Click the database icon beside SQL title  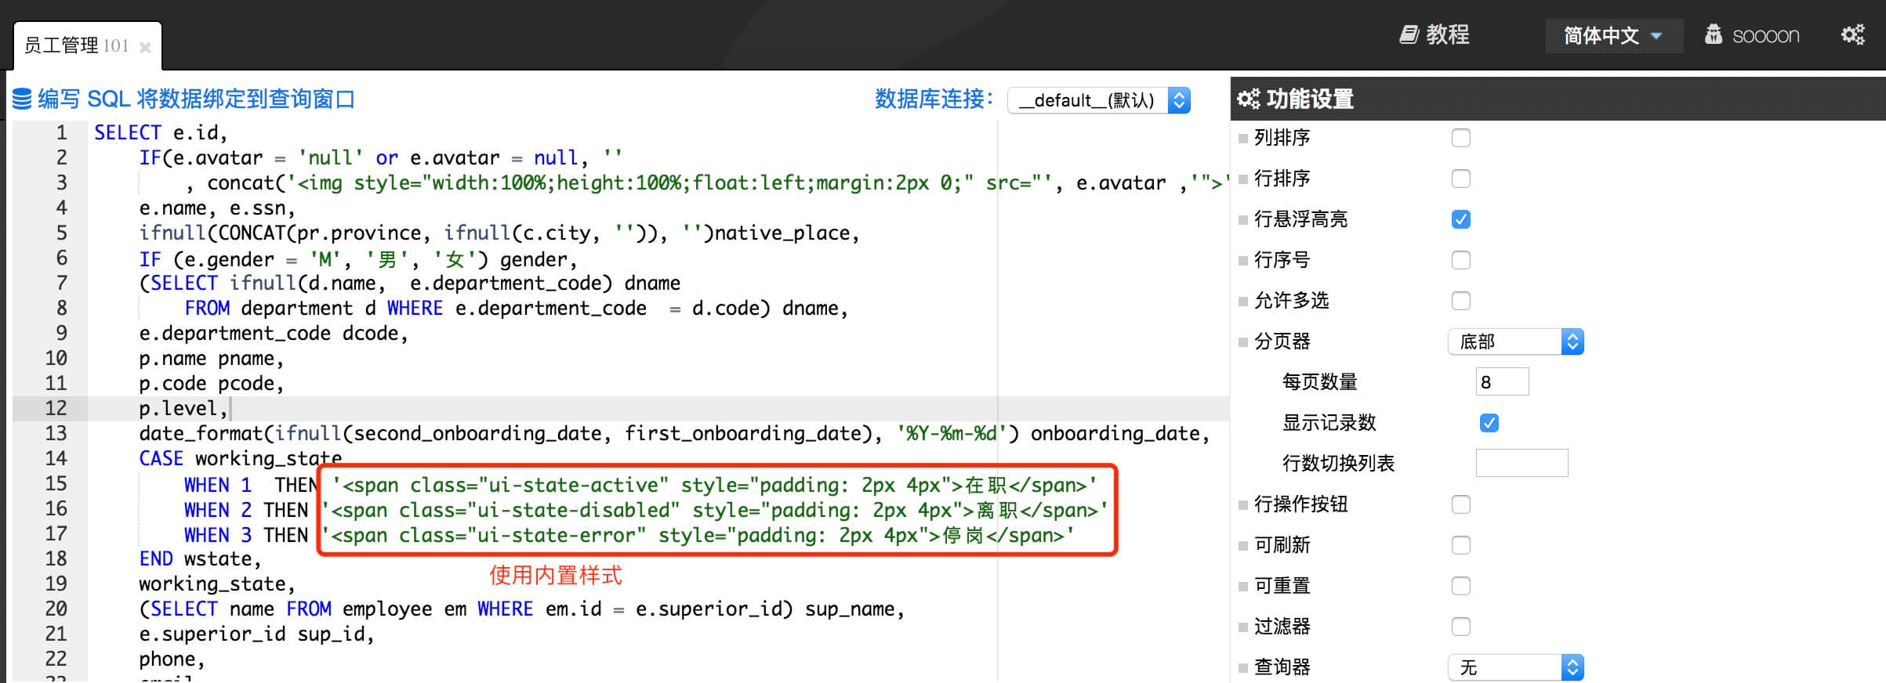23,99
